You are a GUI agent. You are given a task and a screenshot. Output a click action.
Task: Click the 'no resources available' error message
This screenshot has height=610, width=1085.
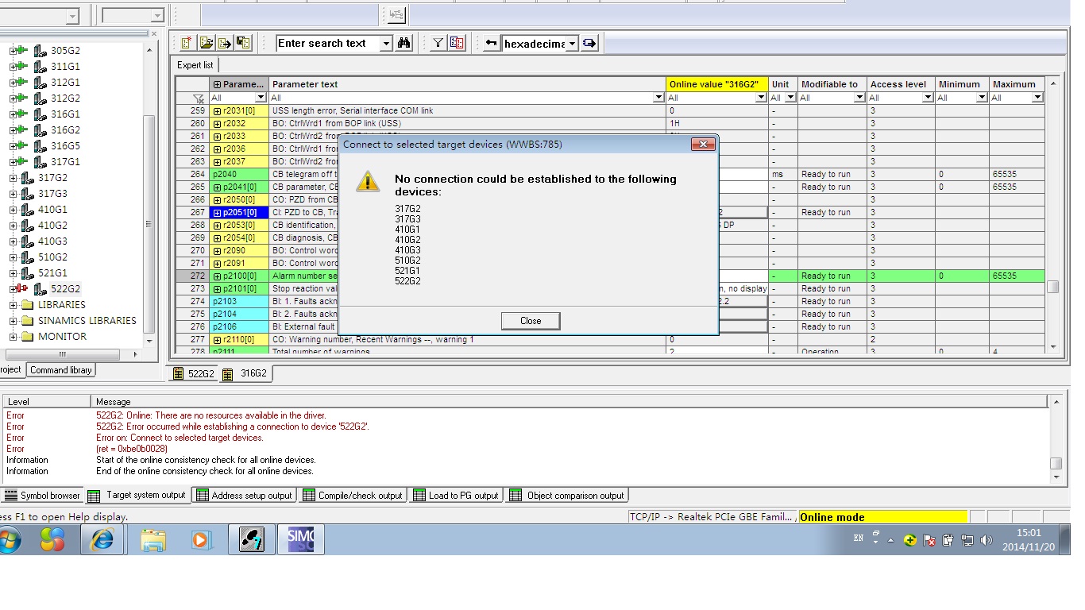pyautogui.click(x=210, y=415)
